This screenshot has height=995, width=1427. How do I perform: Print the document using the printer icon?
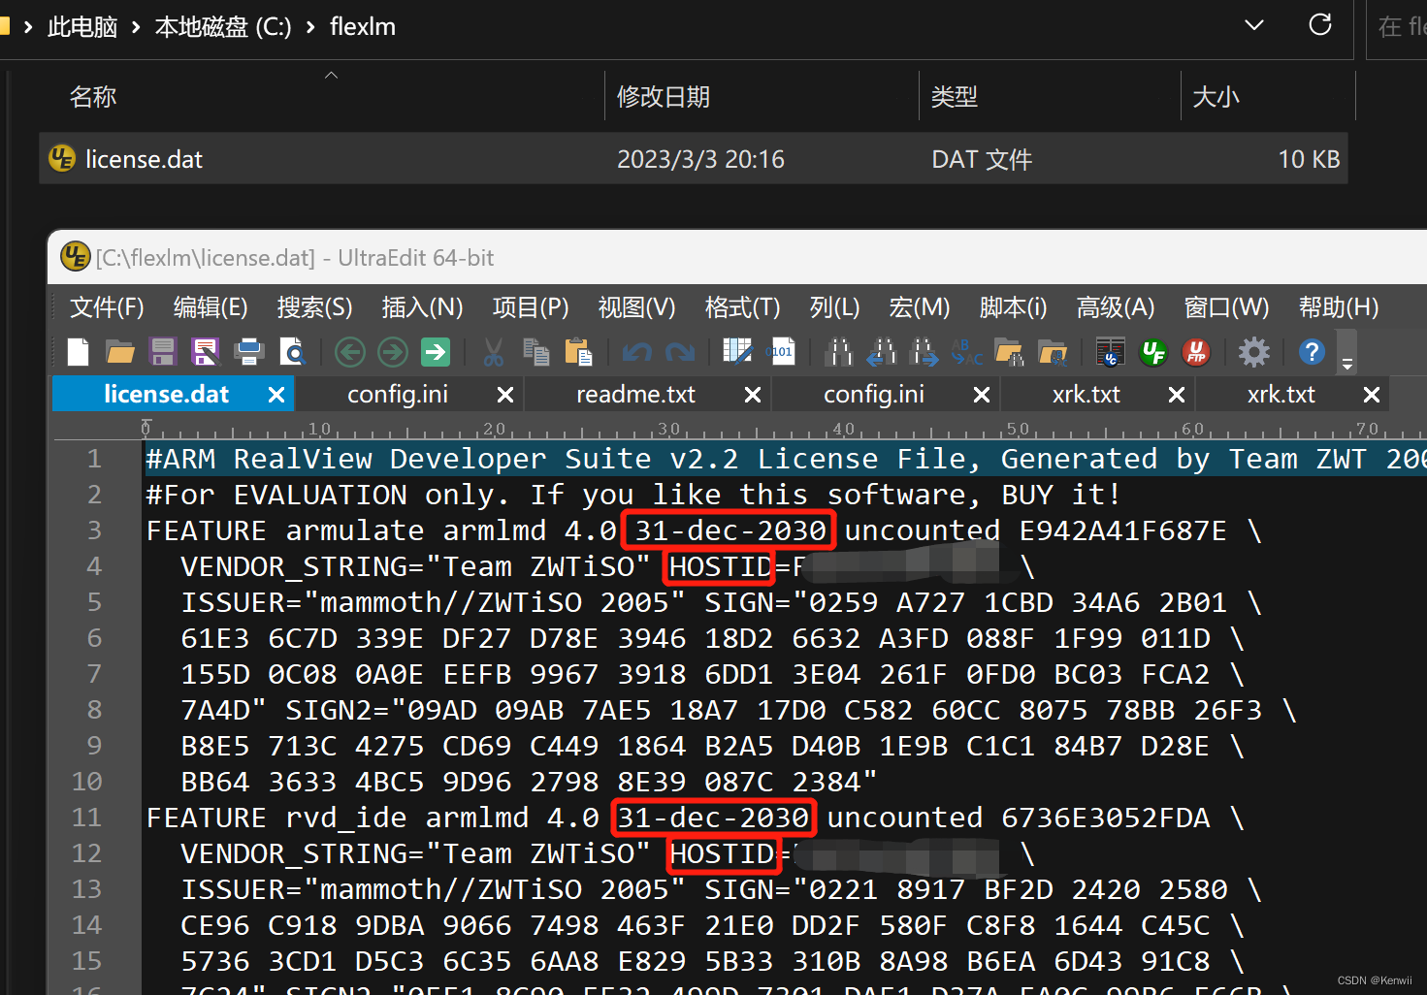coord(249,351)
